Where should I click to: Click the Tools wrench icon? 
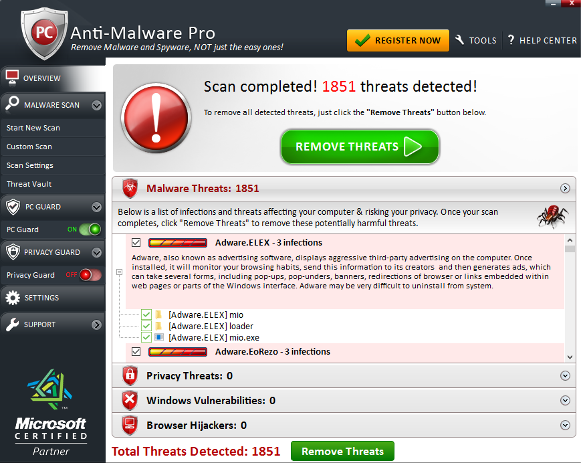[x=460, y=40]
